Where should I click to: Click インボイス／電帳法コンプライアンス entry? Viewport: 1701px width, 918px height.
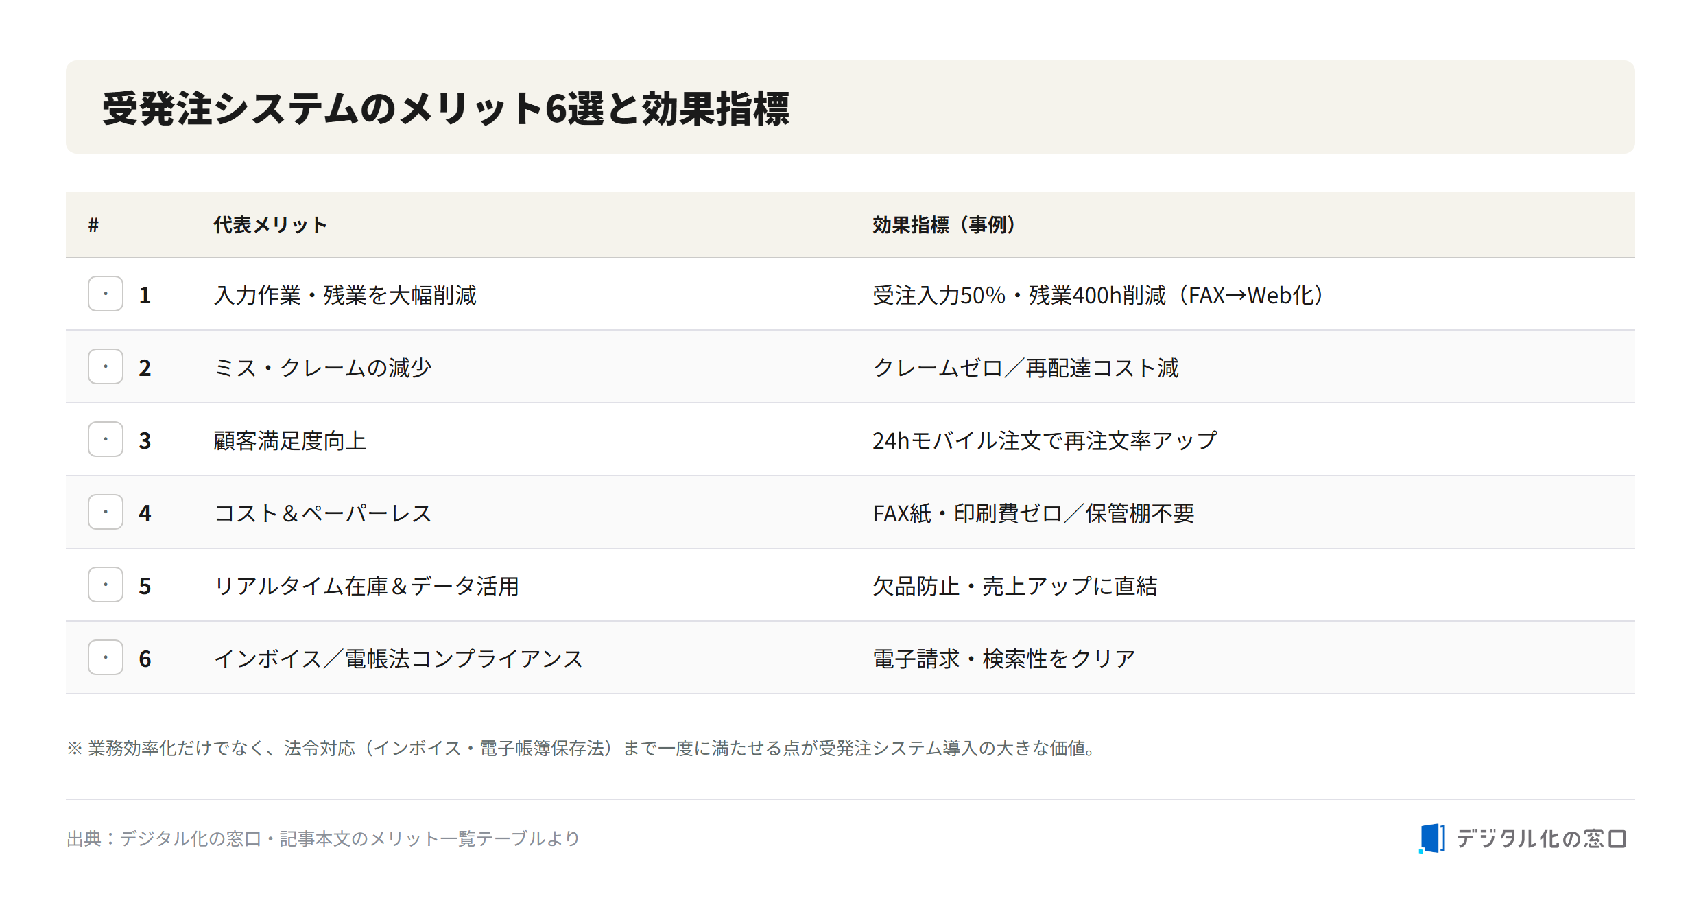coord(399,659)
